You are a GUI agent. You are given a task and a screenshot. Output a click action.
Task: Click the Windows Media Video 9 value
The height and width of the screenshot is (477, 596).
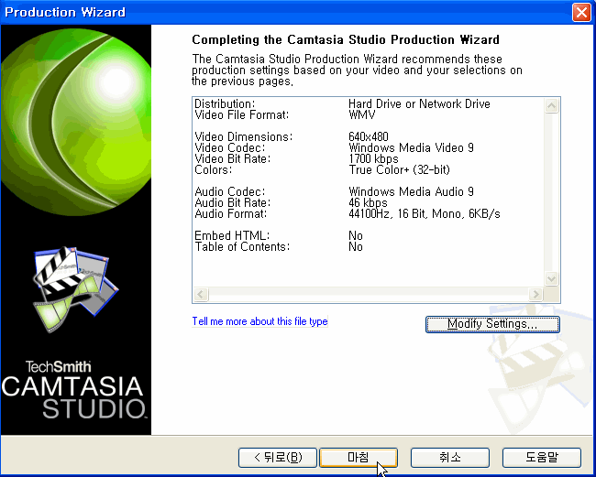tap(411, 147)
